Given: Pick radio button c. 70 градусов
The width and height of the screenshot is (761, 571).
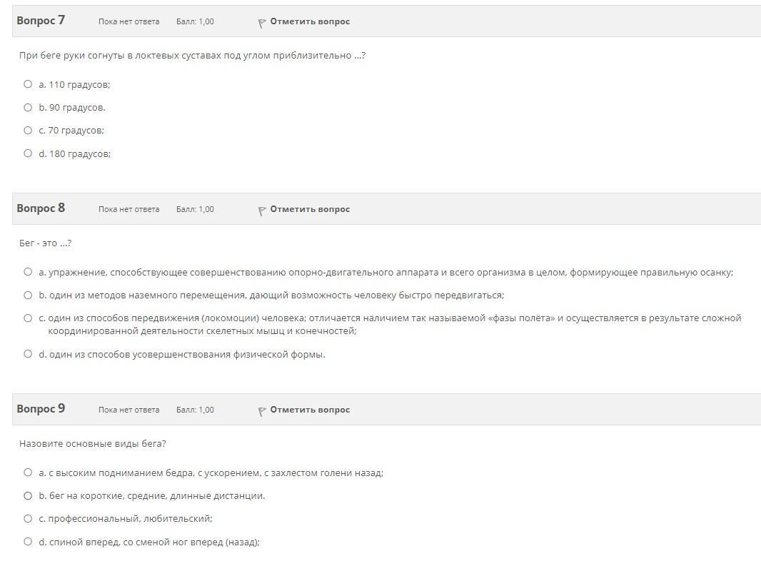Looking at the screenshot, I should coord(28,131).
